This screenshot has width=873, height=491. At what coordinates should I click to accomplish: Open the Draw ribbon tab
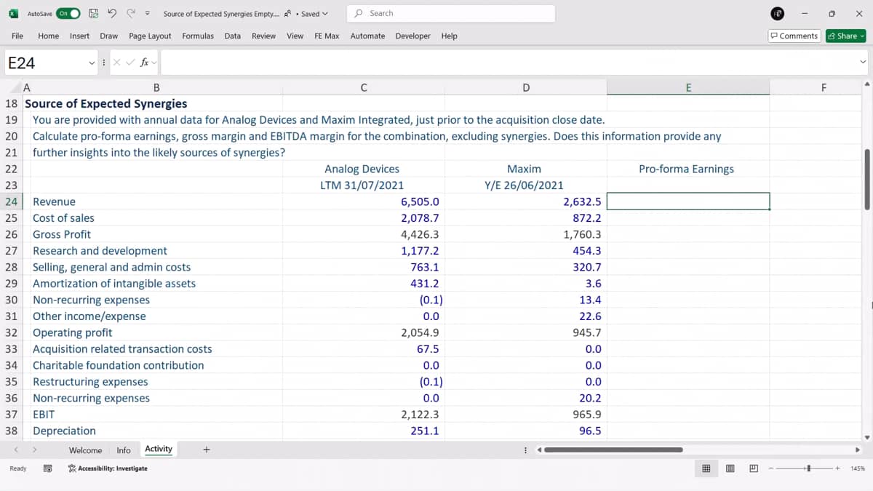tap(109, 36)
